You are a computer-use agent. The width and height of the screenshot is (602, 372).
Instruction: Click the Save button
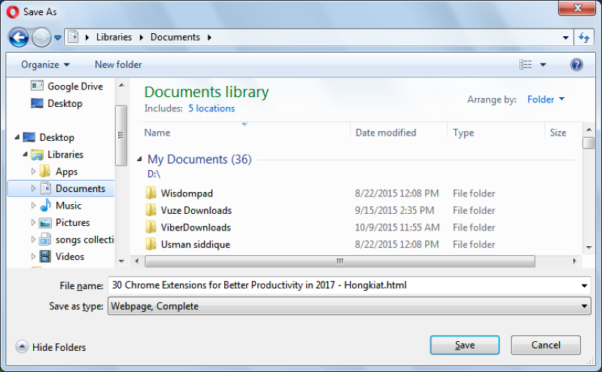[464, 345]
